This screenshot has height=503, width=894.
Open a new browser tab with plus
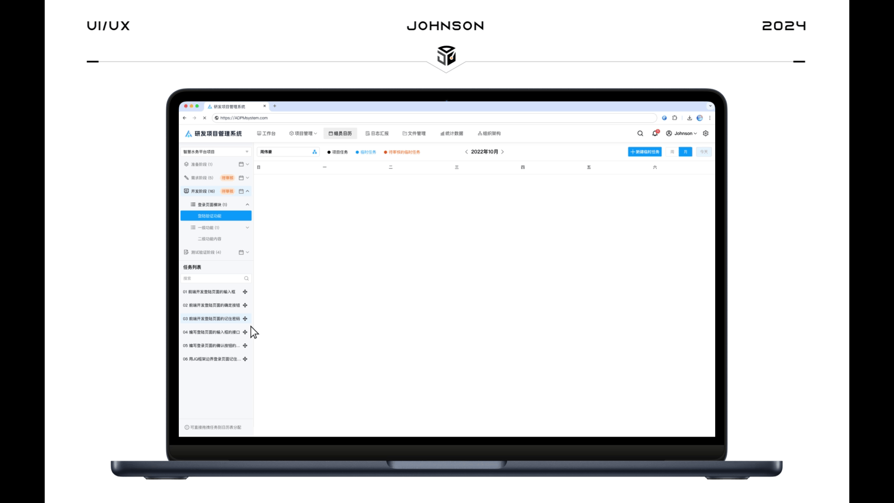pos(275,106)
